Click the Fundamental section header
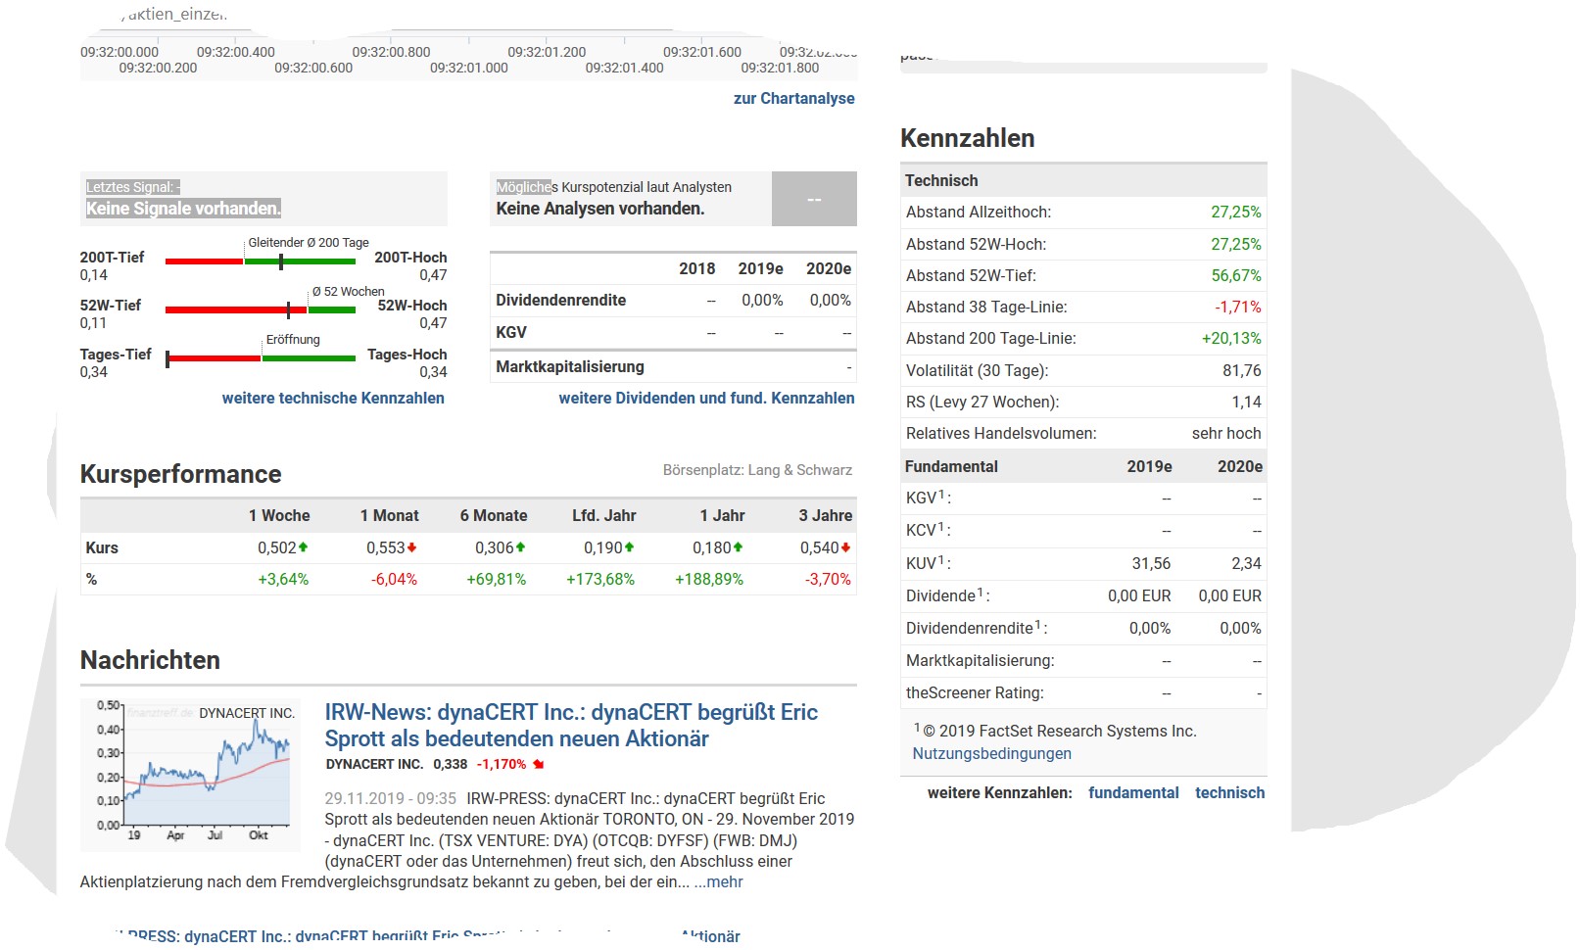This screenshot has height=950, width=1580. coord(951,466)
